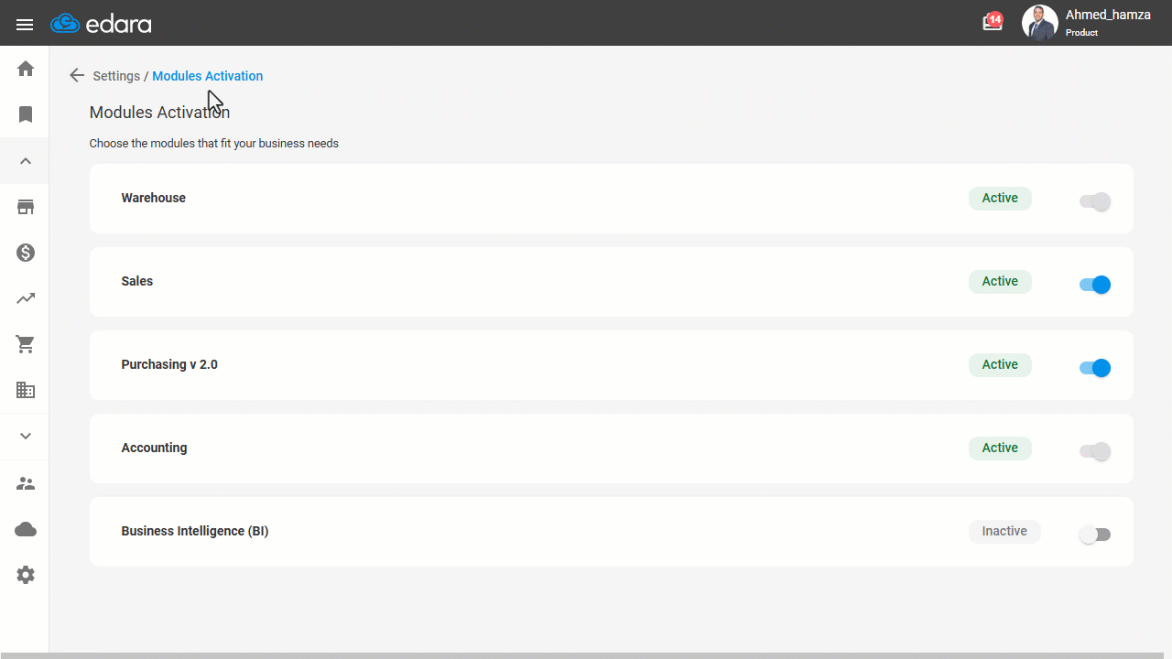Image resolution: width=1172 pixels, height=659 pixels.
Task: Click the Settings breadcrumb link
Action: pyautogui.click(x=116, y=76)
